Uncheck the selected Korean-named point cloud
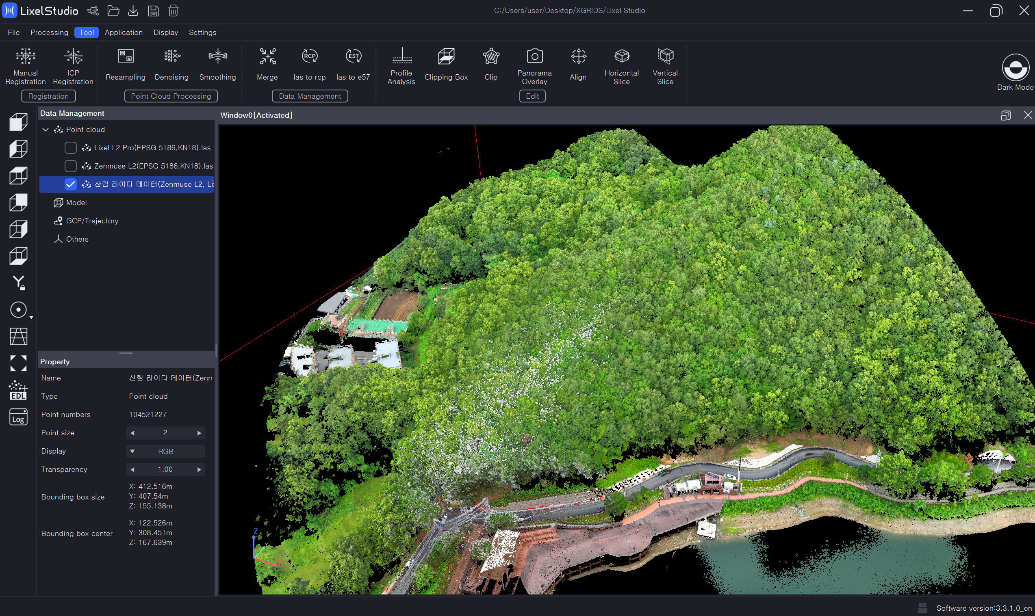This screenshot has height=616, width=1035. [71, 184]
